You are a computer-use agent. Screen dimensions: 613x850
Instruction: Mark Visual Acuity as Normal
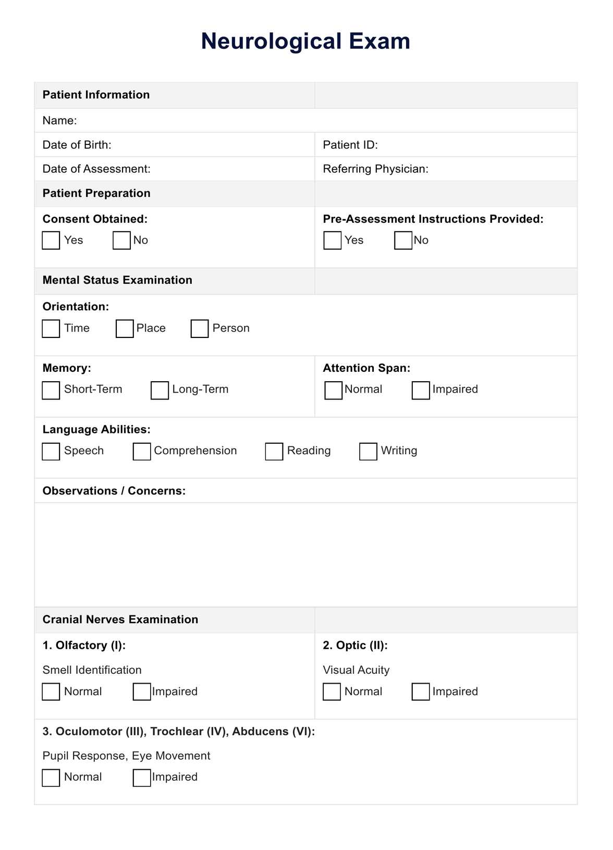tap(332, 691)
